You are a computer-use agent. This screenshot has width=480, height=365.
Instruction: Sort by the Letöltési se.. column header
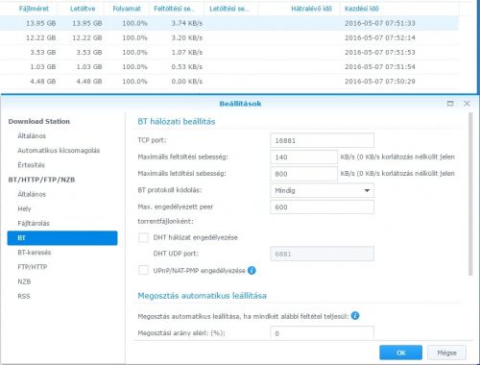pyautogui.click(x=229, y=9)
